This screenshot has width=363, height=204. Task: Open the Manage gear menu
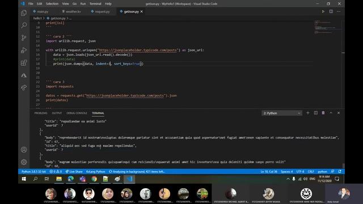(24, 162)
